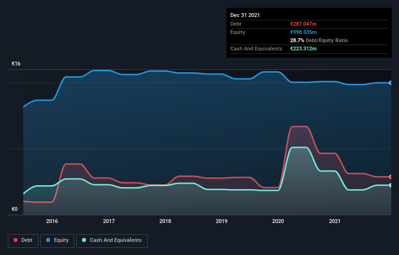Click the 2017 x-axis label

(109, 221)
